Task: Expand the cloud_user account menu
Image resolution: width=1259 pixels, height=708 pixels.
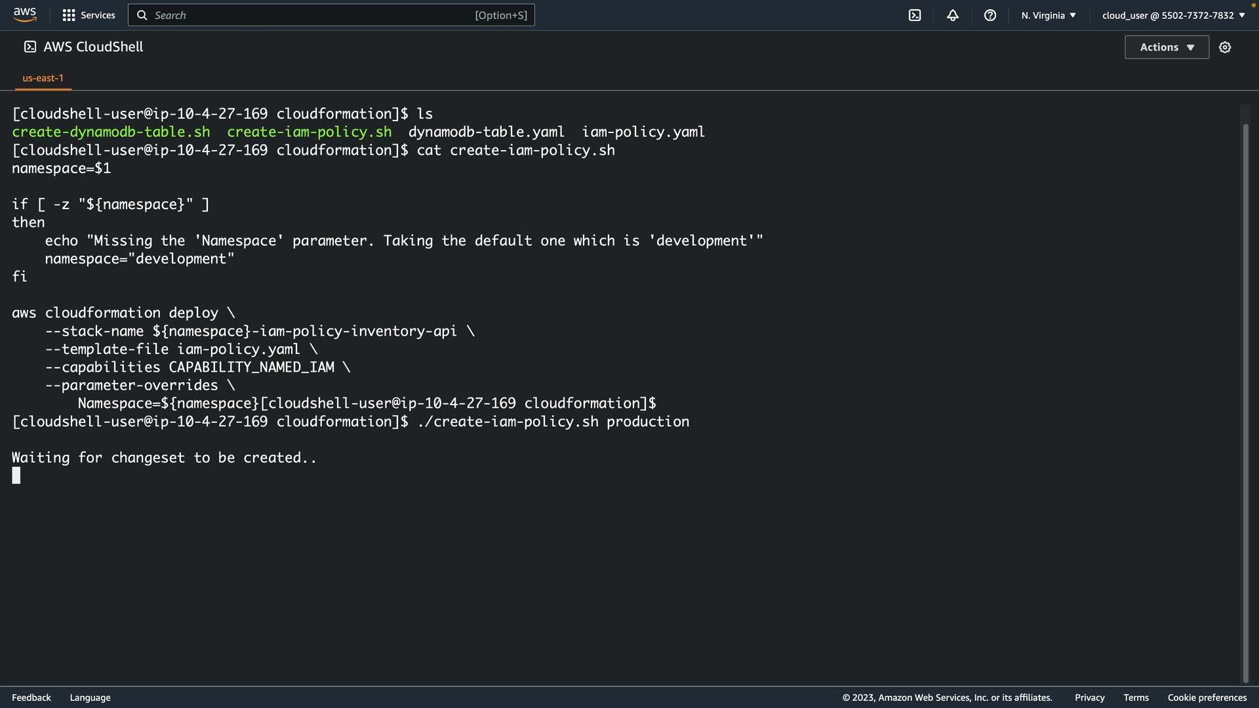Action: tap(1173, 15)
